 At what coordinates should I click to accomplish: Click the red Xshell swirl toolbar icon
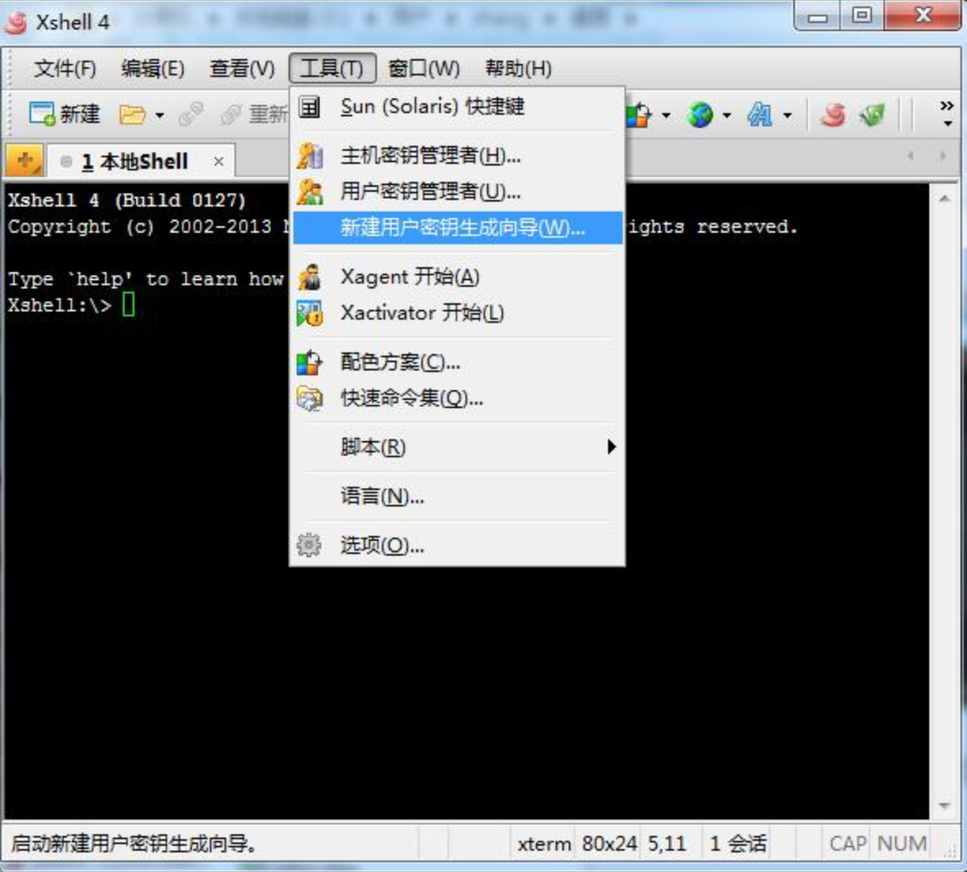tap(833, 115)
